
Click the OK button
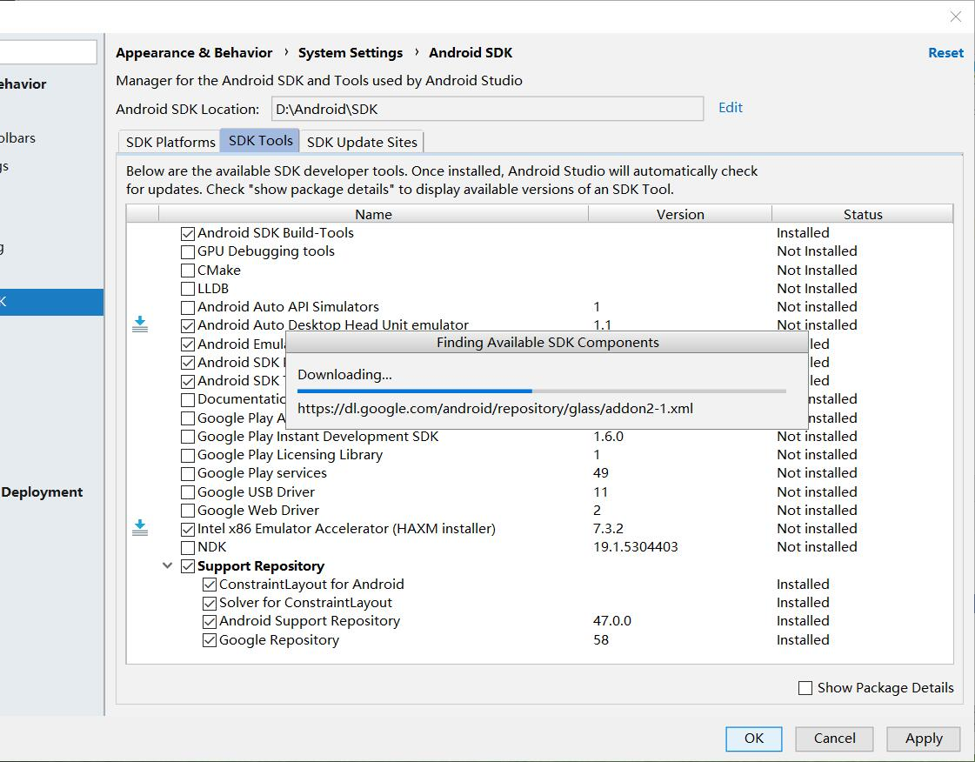point(753,739)
